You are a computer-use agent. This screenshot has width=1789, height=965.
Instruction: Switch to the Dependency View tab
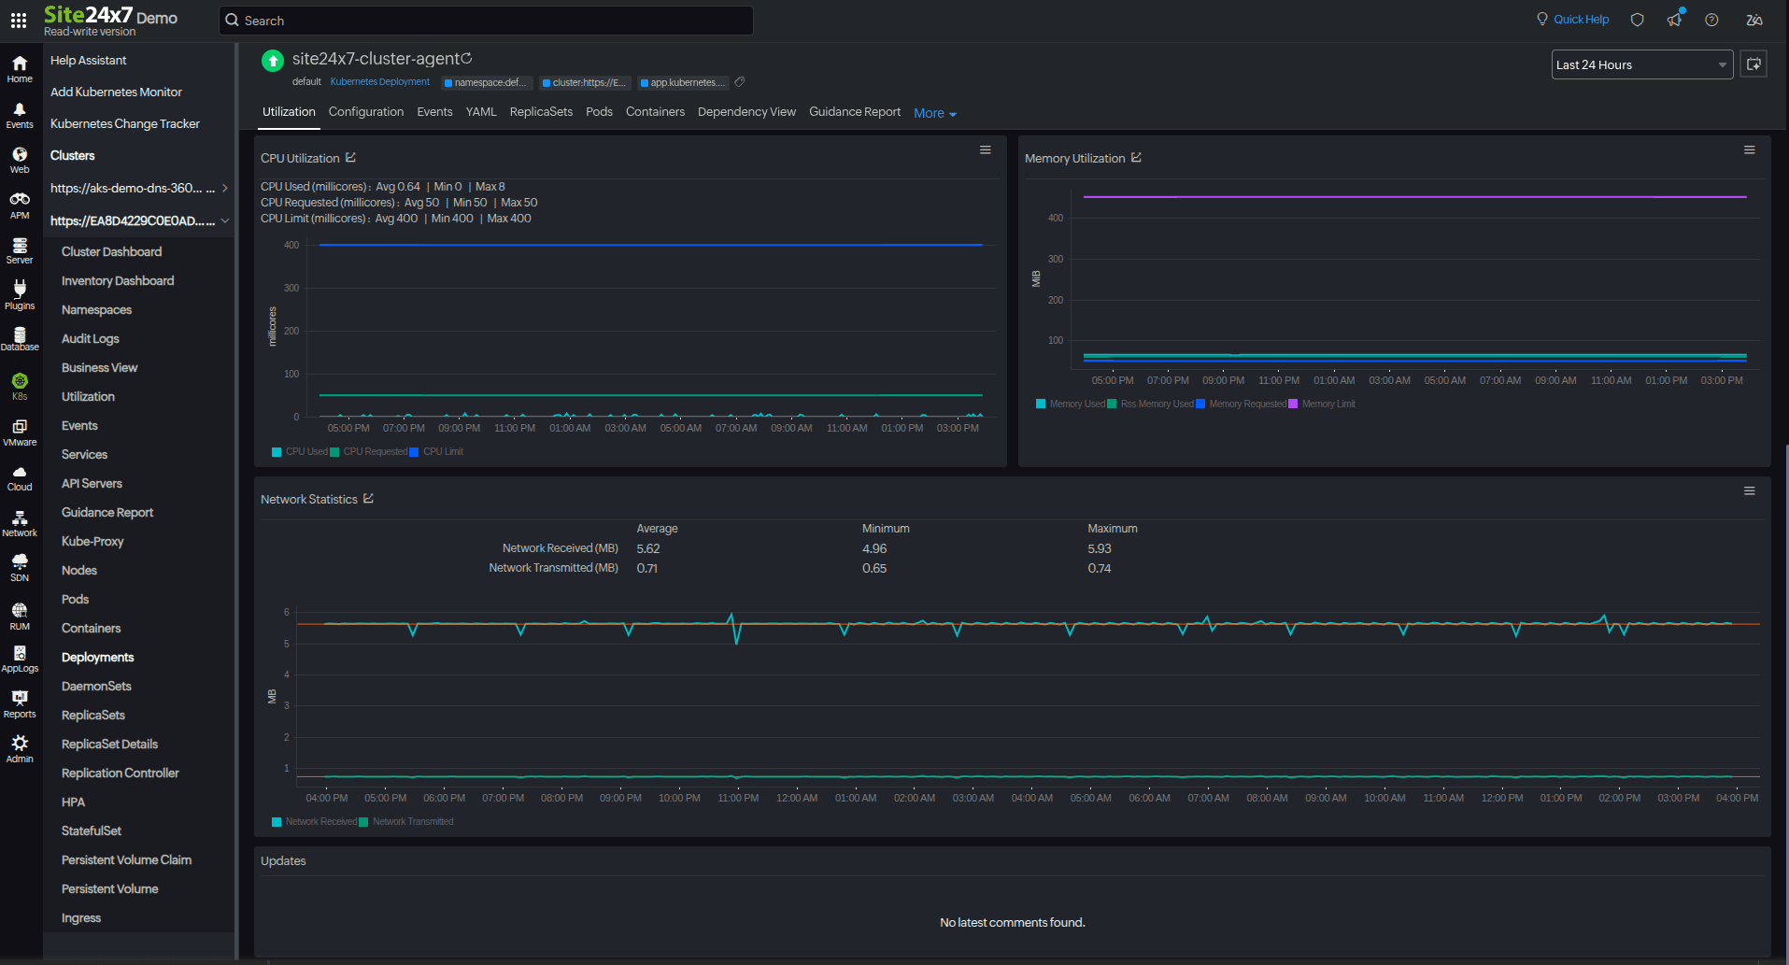(x=746, y=112)
